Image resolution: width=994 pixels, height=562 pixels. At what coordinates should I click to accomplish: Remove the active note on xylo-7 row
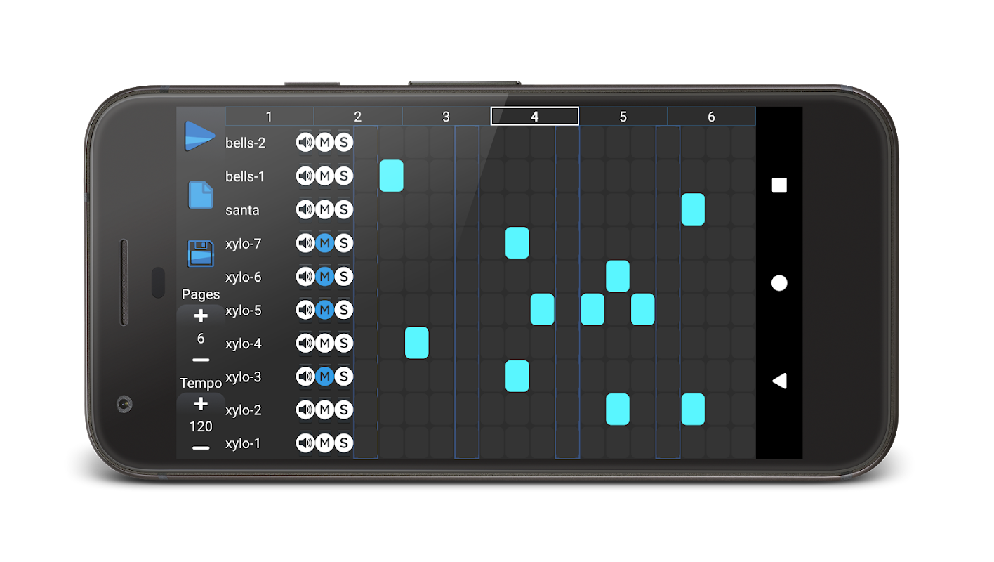click(517, 243)
